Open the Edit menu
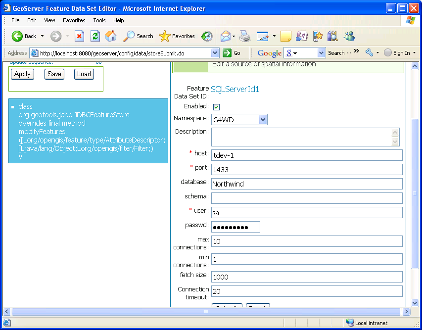This screenshot has height=330, width=422. [x=32, y=20]
